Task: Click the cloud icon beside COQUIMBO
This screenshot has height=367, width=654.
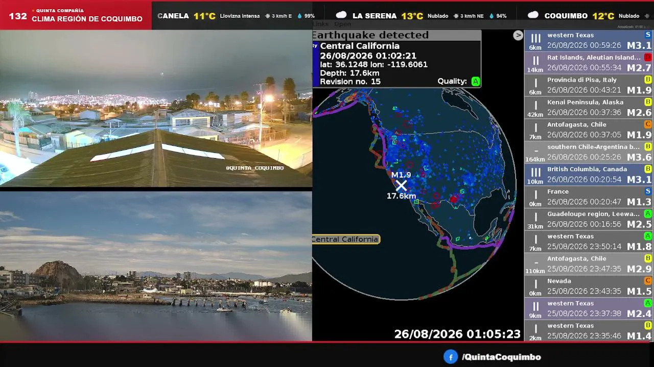Action: pyautogui.click(x=533, y=15)
